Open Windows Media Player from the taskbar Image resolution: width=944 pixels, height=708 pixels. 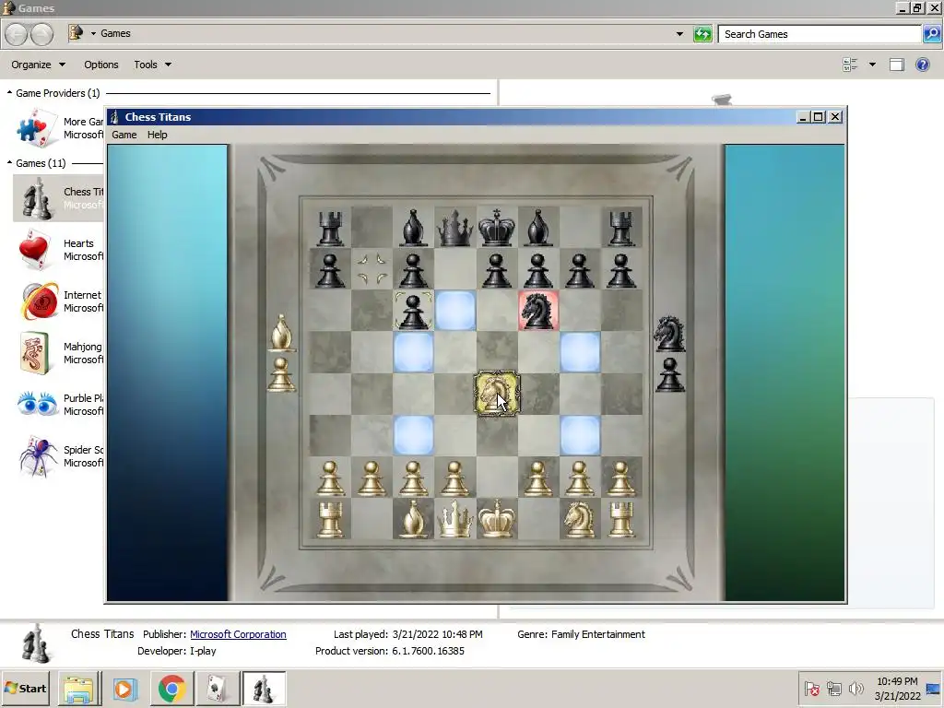(124, 688)
